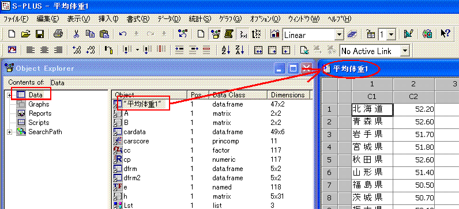The height and width of the screenshot is (209, 459).
Task: Toggle the Object Explorer toolbar button
Action: click(x=216, y=34)
